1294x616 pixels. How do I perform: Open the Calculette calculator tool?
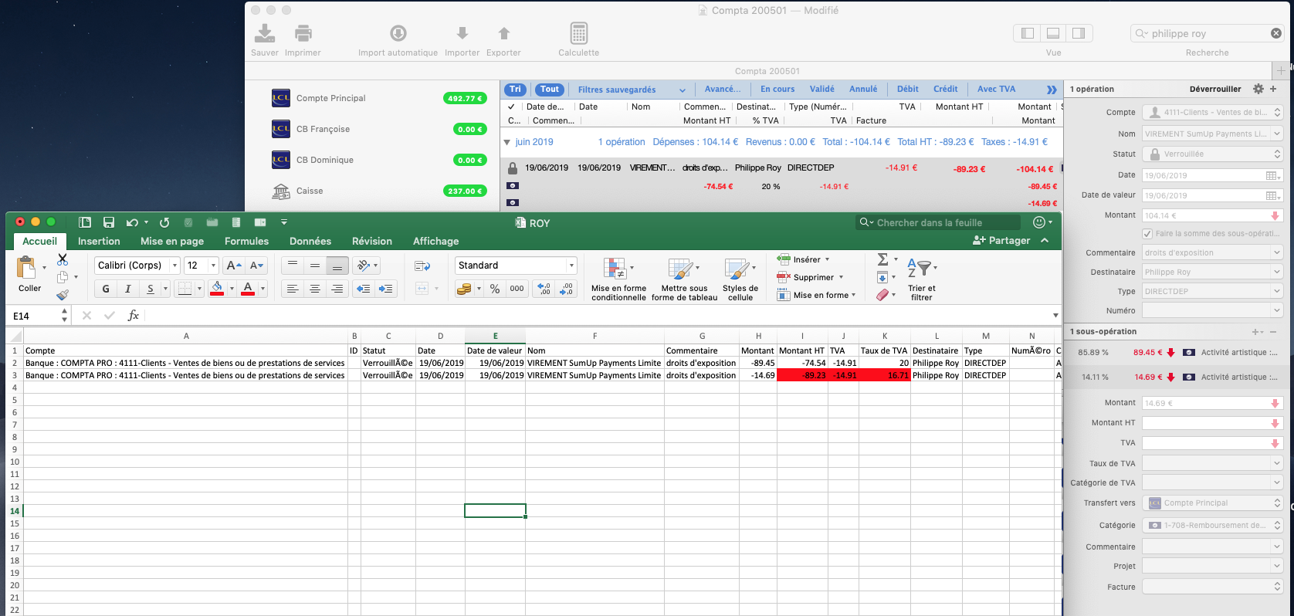coord(579,33)
